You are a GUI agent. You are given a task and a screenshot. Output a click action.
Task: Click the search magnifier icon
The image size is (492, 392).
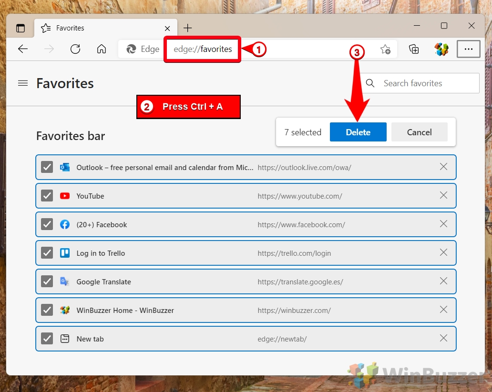(370, 83)
